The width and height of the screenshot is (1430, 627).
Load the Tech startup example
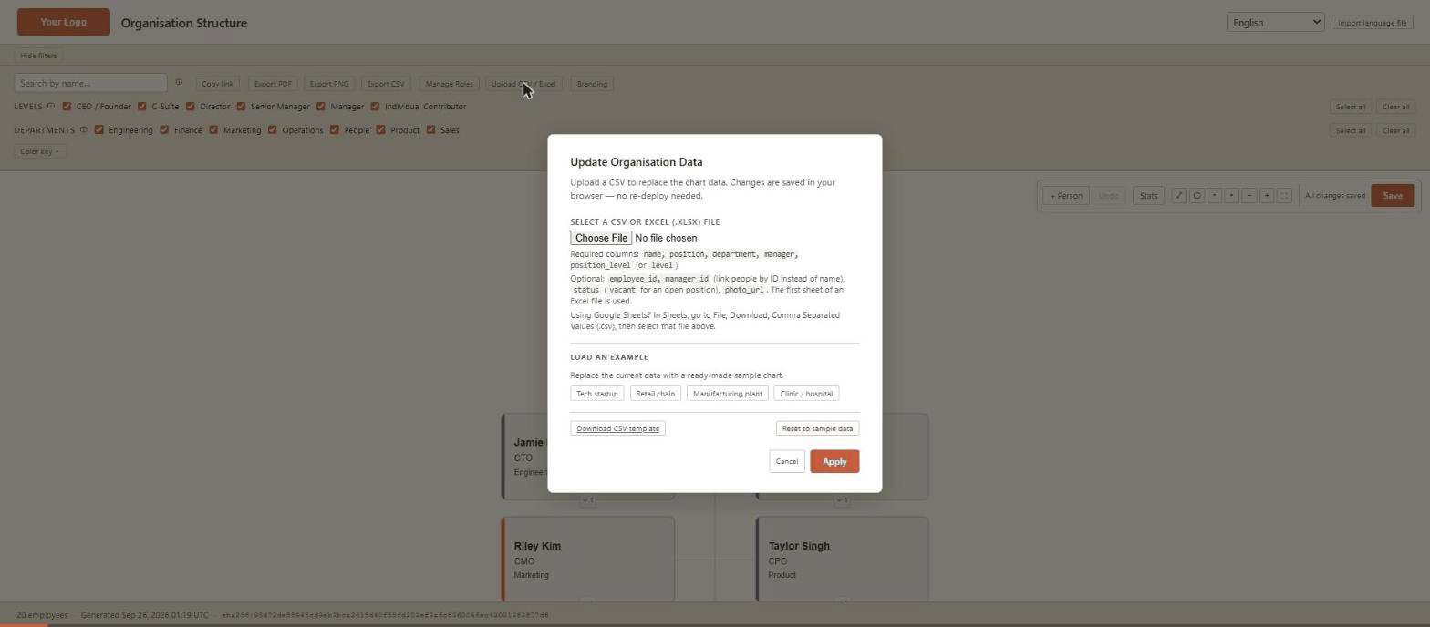597,394
